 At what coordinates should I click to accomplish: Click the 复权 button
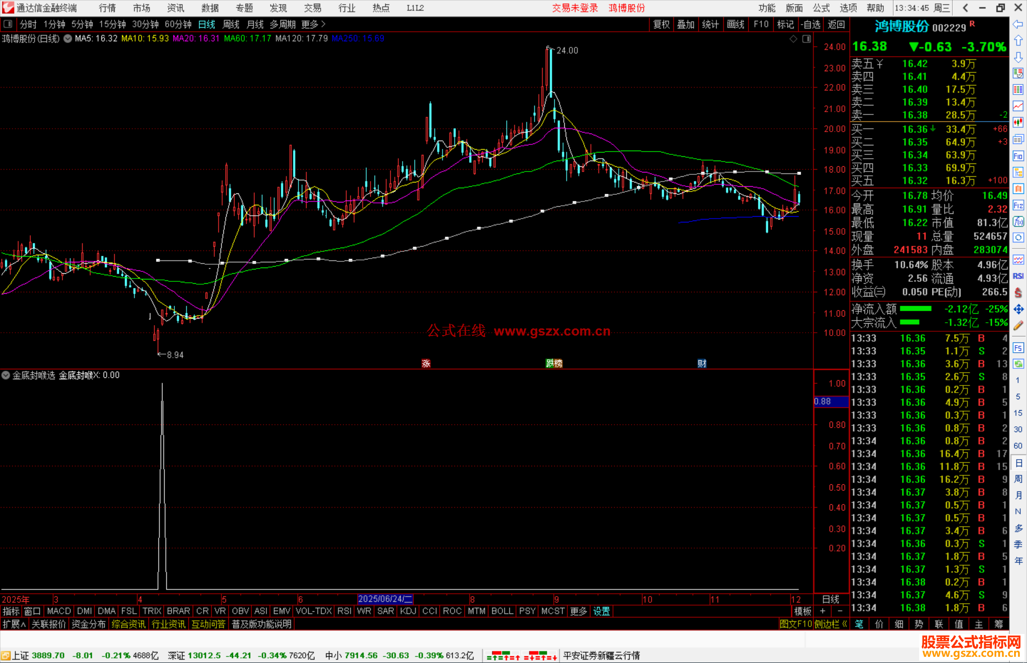(661, 24)
